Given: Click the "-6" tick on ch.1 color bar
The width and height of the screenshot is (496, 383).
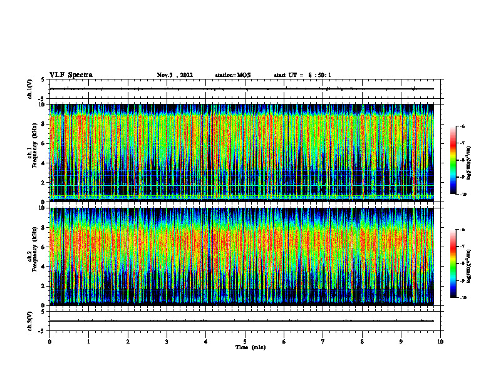Looking at the screenshot, I should [462, 126].
